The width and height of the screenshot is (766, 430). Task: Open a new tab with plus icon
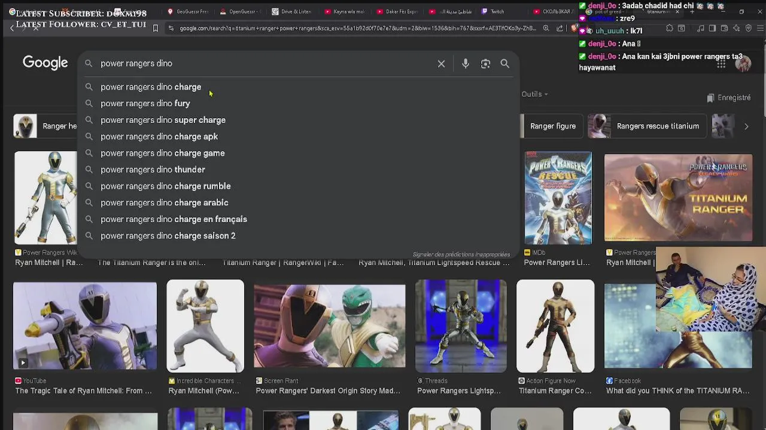692,11
